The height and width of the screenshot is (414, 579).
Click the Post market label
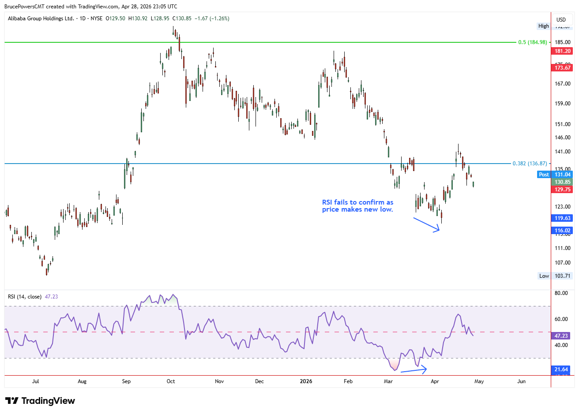tap(544, 175)
